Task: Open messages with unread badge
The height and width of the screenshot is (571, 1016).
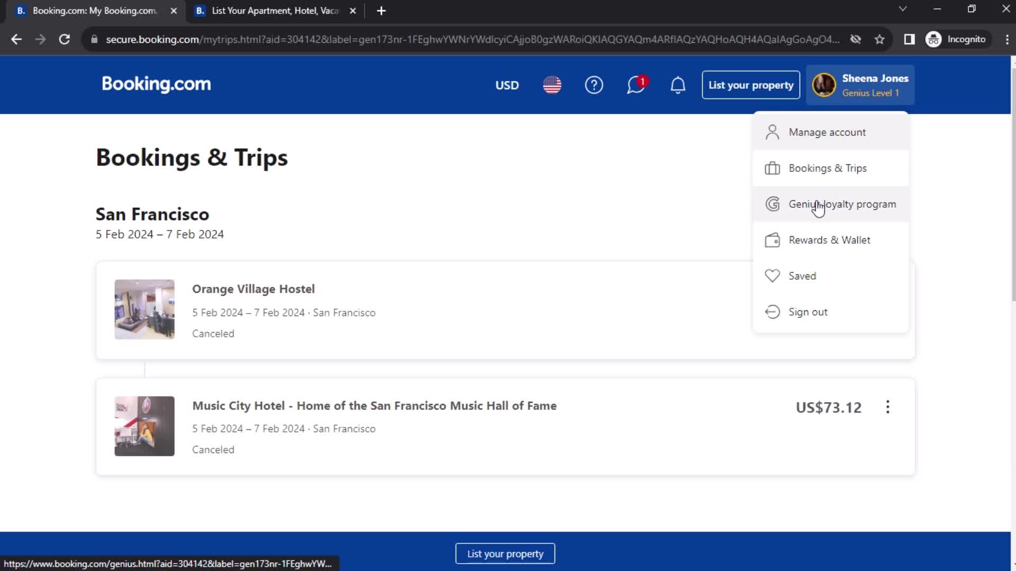Action: coord(636,85)
